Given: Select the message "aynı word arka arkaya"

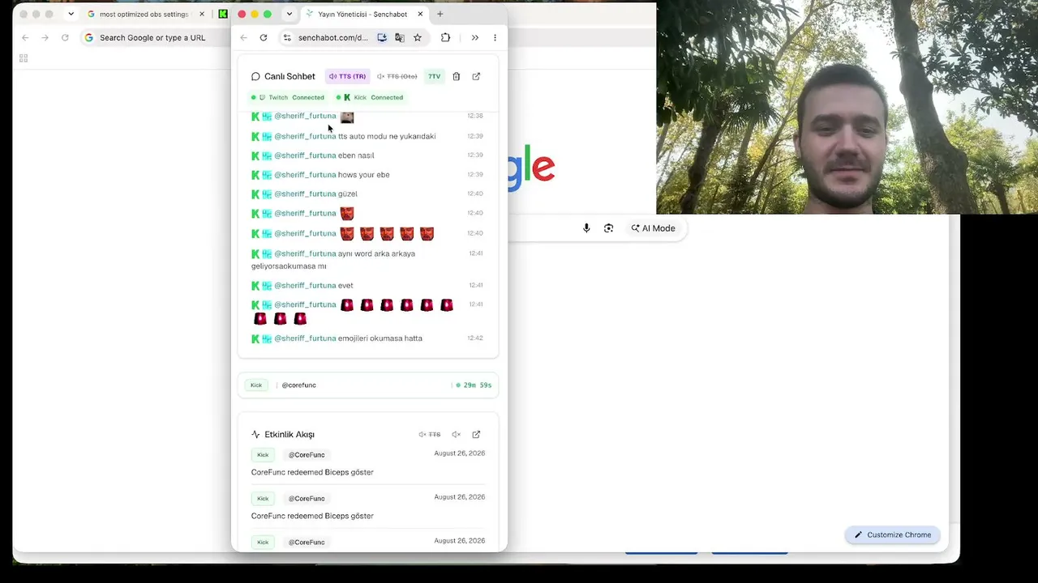Looking at the screenshot, I should (x=376, y=253).
